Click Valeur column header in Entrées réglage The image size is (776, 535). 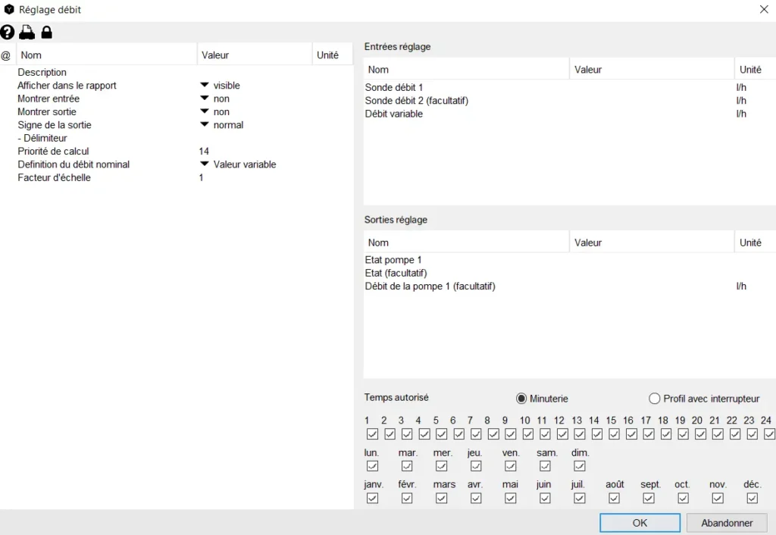[x=588, y=70]
